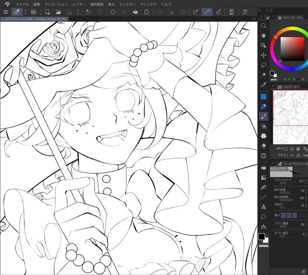
Task: Select the Eyedropper tool
Action: coord(264,85)
